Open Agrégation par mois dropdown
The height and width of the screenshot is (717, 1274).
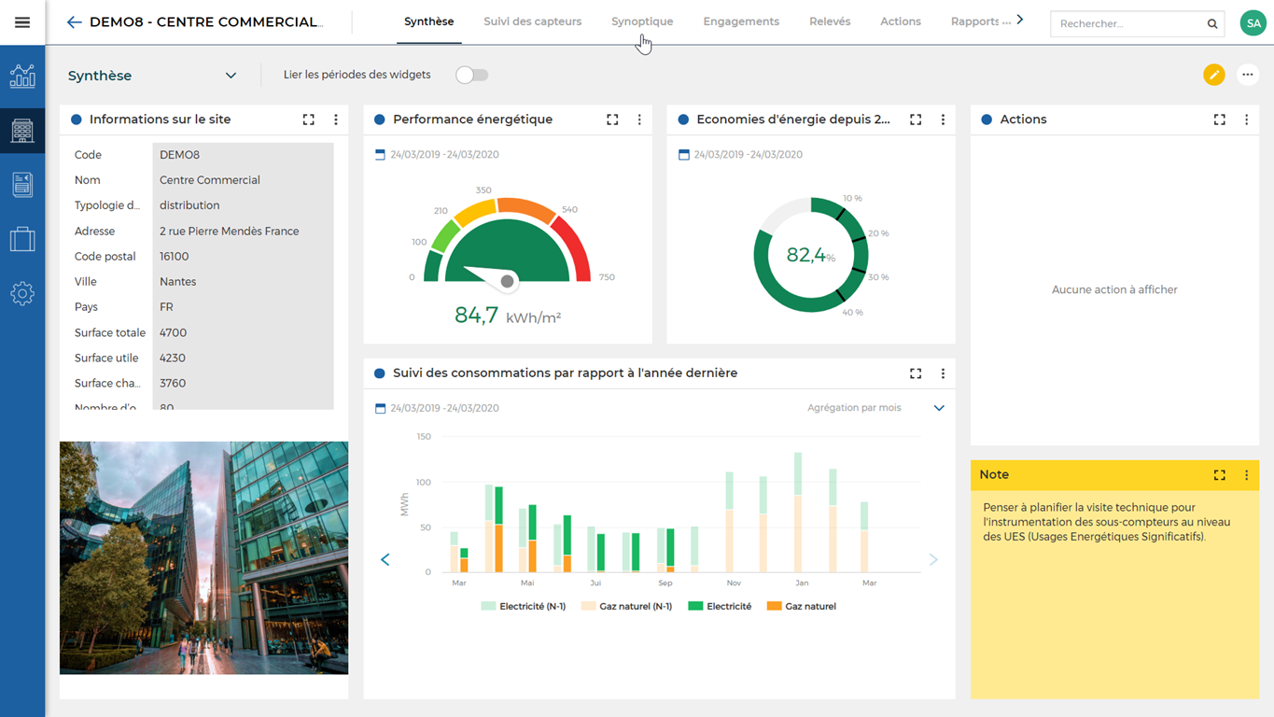[x=939, y=408]
